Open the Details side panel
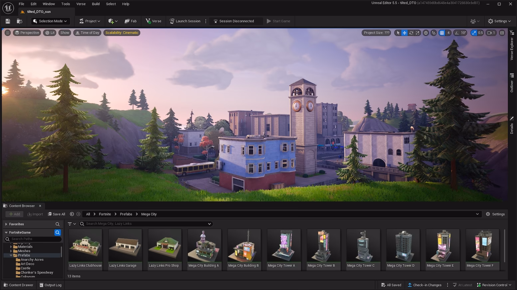Image resolution: width=517 pixels, height=290 pixels. [x=512, y=125]
